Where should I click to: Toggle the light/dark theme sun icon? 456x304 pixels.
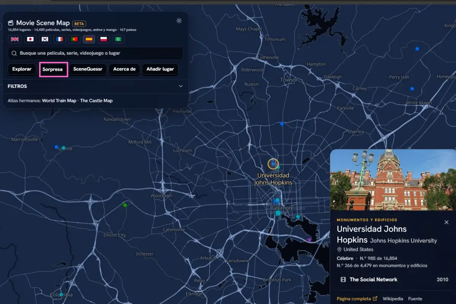coord(179,21)
